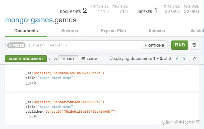The width and height of the screenshot is (204, 129).
Task: Open the Documents tab
Action: tap(26, 31)
